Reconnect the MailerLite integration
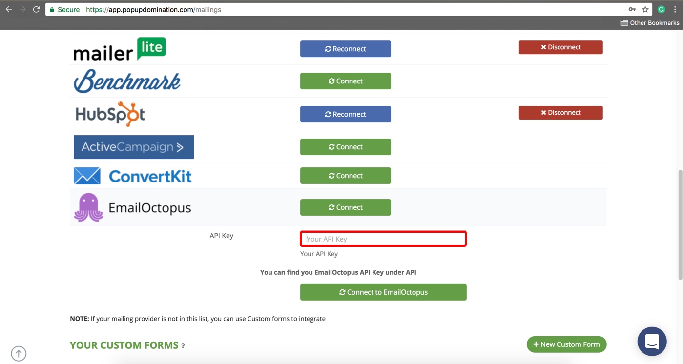The height and width of the screenshot is (364, 683). click(346, 49)
